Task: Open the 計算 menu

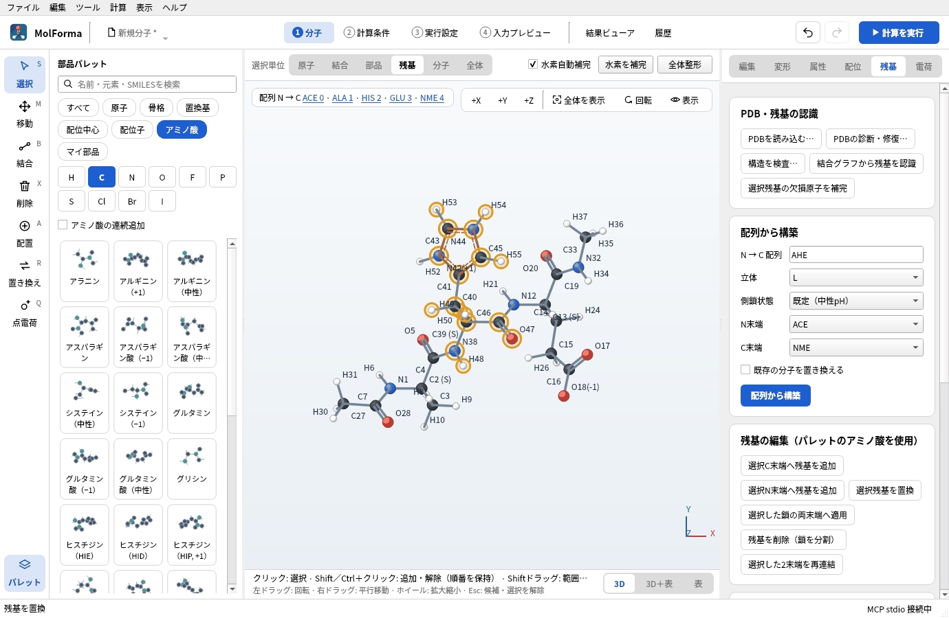Action: 118,8
